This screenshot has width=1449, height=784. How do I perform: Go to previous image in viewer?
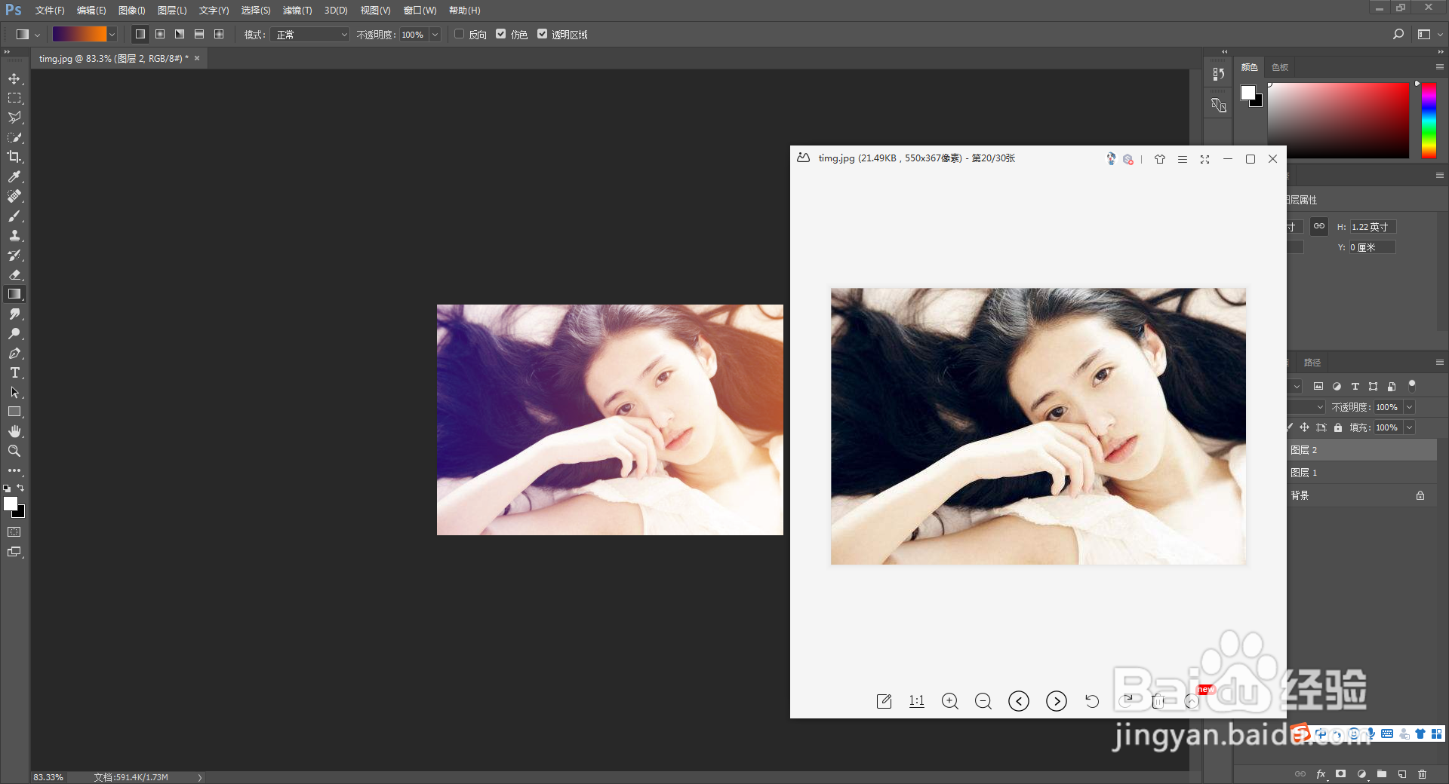1019,701
